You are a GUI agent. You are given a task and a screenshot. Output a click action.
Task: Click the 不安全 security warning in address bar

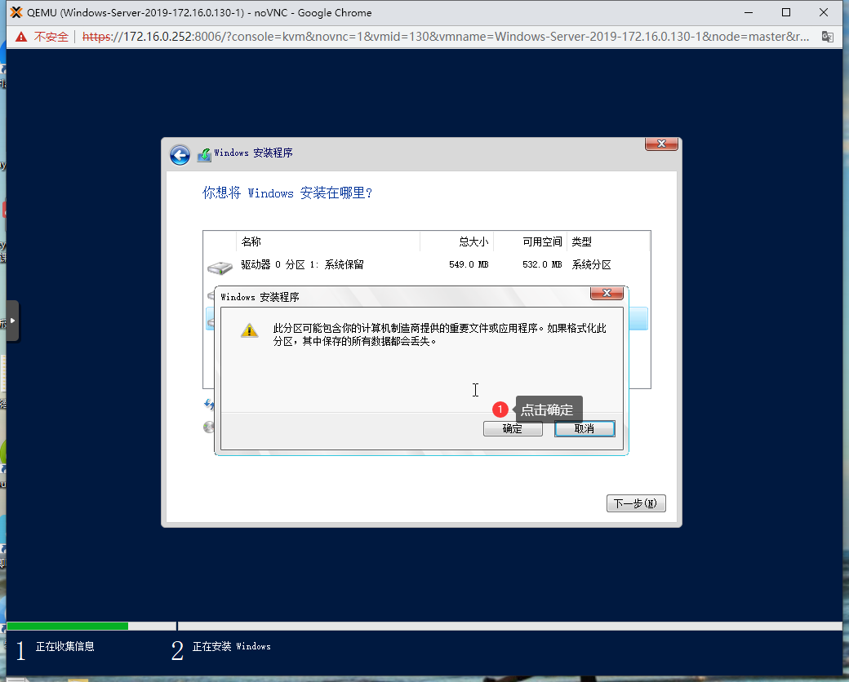click(44, 37)
